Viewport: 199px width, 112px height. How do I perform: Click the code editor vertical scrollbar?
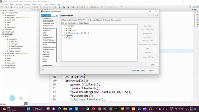[x=194, y=20]
